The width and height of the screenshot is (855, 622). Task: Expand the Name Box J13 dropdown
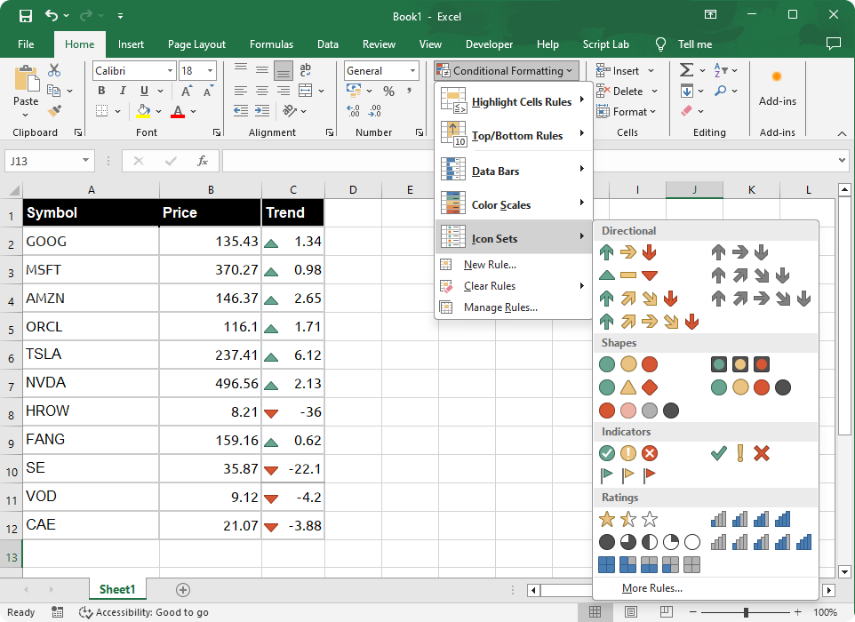tap(85, 160)
